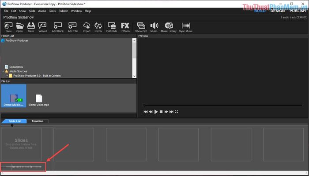
Task: Click the rewind preview button
Action: coord(151,112)
